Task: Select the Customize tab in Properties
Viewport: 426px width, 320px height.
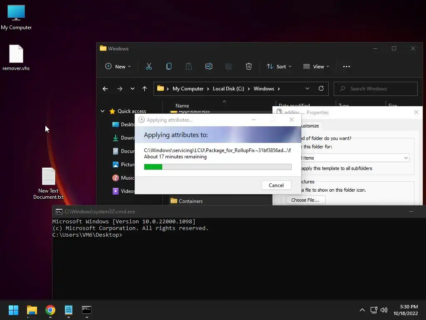Action: (x=311, y=126)
